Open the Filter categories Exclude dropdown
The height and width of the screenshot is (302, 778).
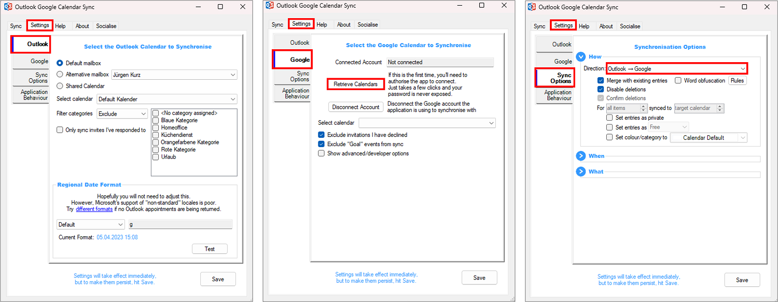[x=122, y=114]
